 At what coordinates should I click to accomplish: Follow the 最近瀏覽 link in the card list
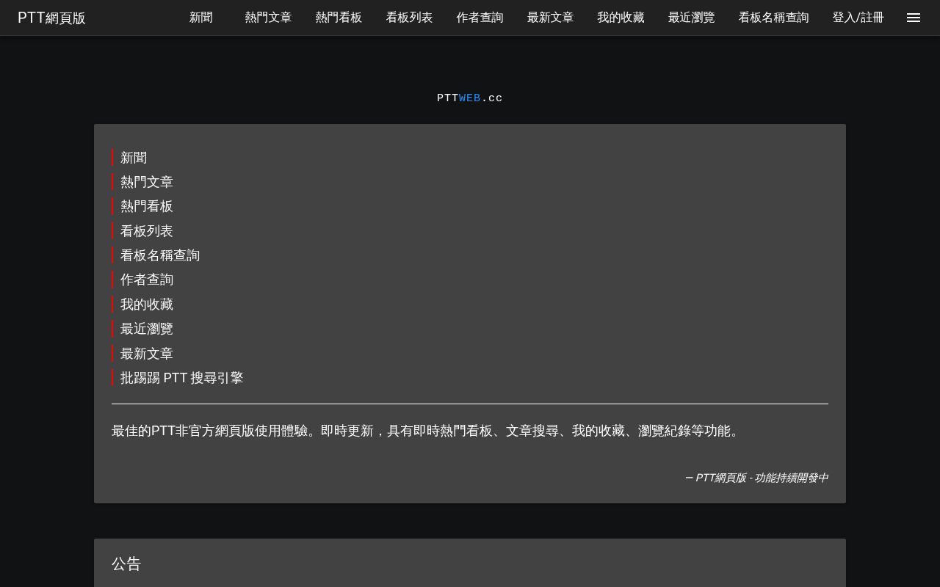(x=147, y=329)
